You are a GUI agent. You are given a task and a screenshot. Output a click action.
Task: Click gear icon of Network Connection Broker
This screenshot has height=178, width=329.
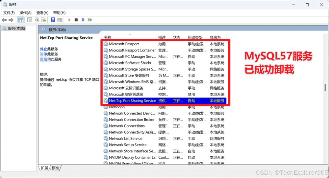[x=106, y=120]
